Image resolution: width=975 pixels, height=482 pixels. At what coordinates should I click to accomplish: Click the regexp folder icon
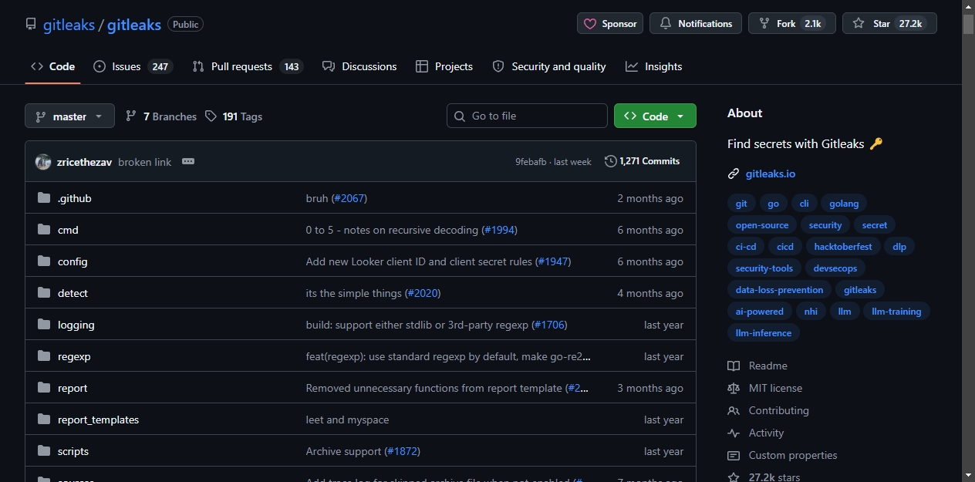(43, 356)
